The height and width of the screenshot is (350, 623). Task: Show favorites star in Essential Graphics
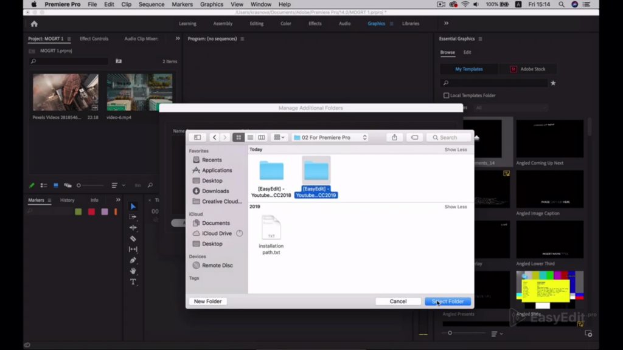click(x=553, y=83)
